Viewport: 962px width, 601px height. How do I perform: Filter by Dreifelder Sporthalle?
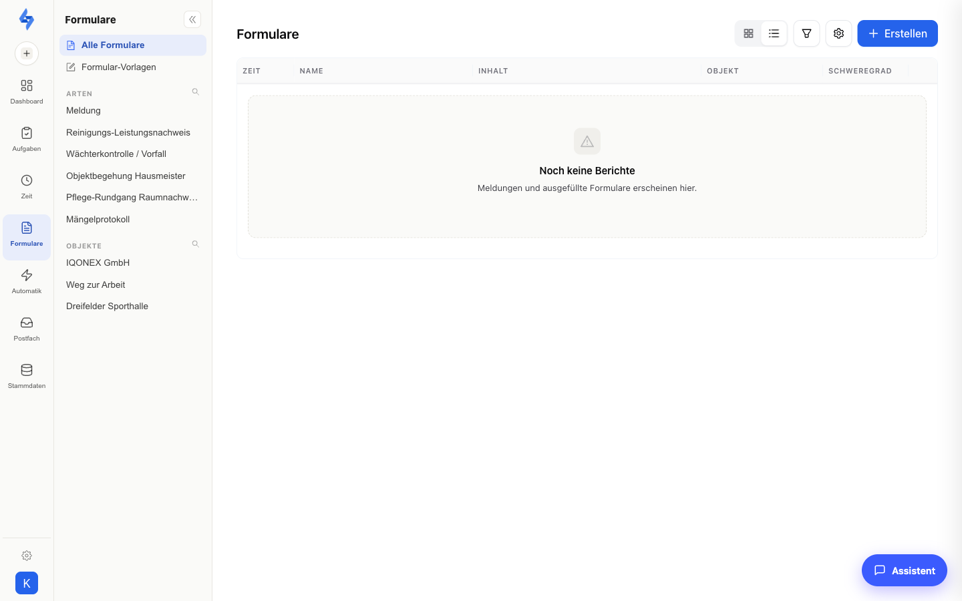pos(133,307)
